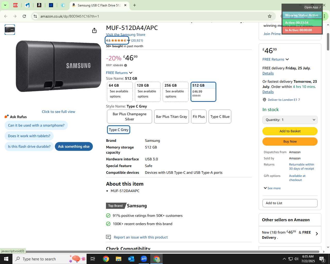Open Task View on taskbar
Screen dimensions: 330x264
click(x=93, y=259)
